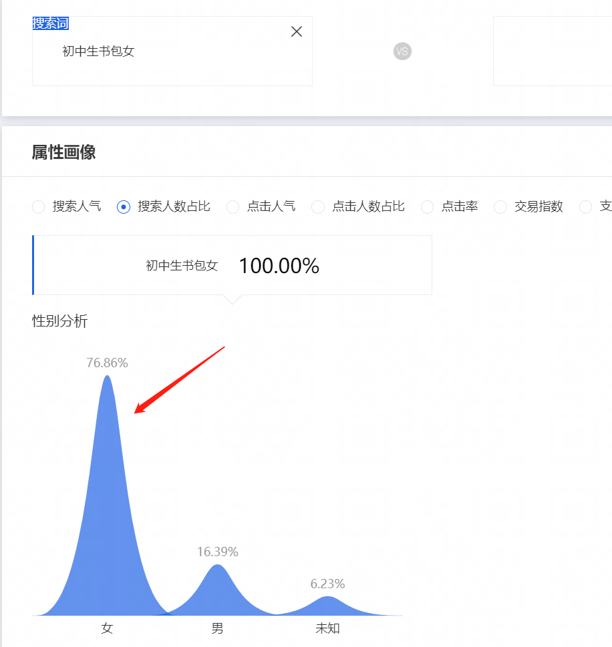
Task: Click the empty comparison search box
Action: [x=552, y=51]
